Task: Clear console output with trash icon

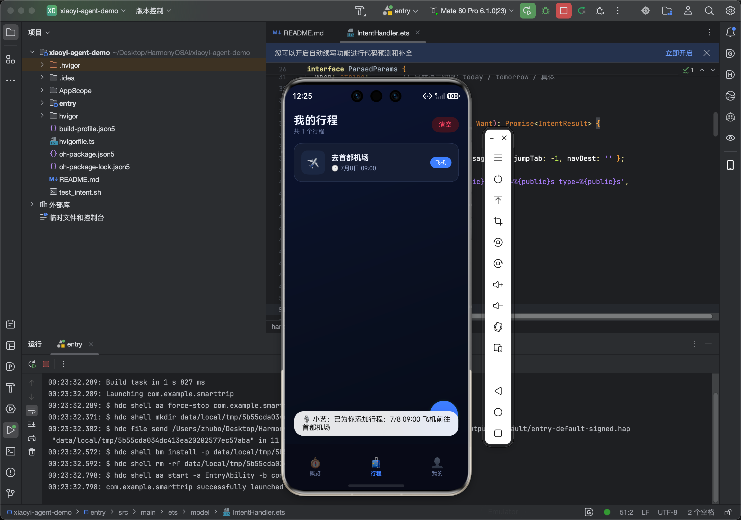Action: pyautogui.click(x=32, y=451)
